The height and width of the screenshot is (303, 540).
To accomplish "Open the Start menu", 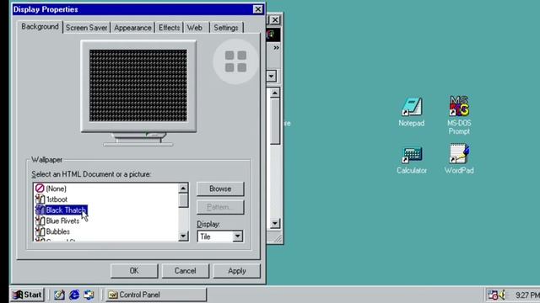I will click(x=27, y=295).
